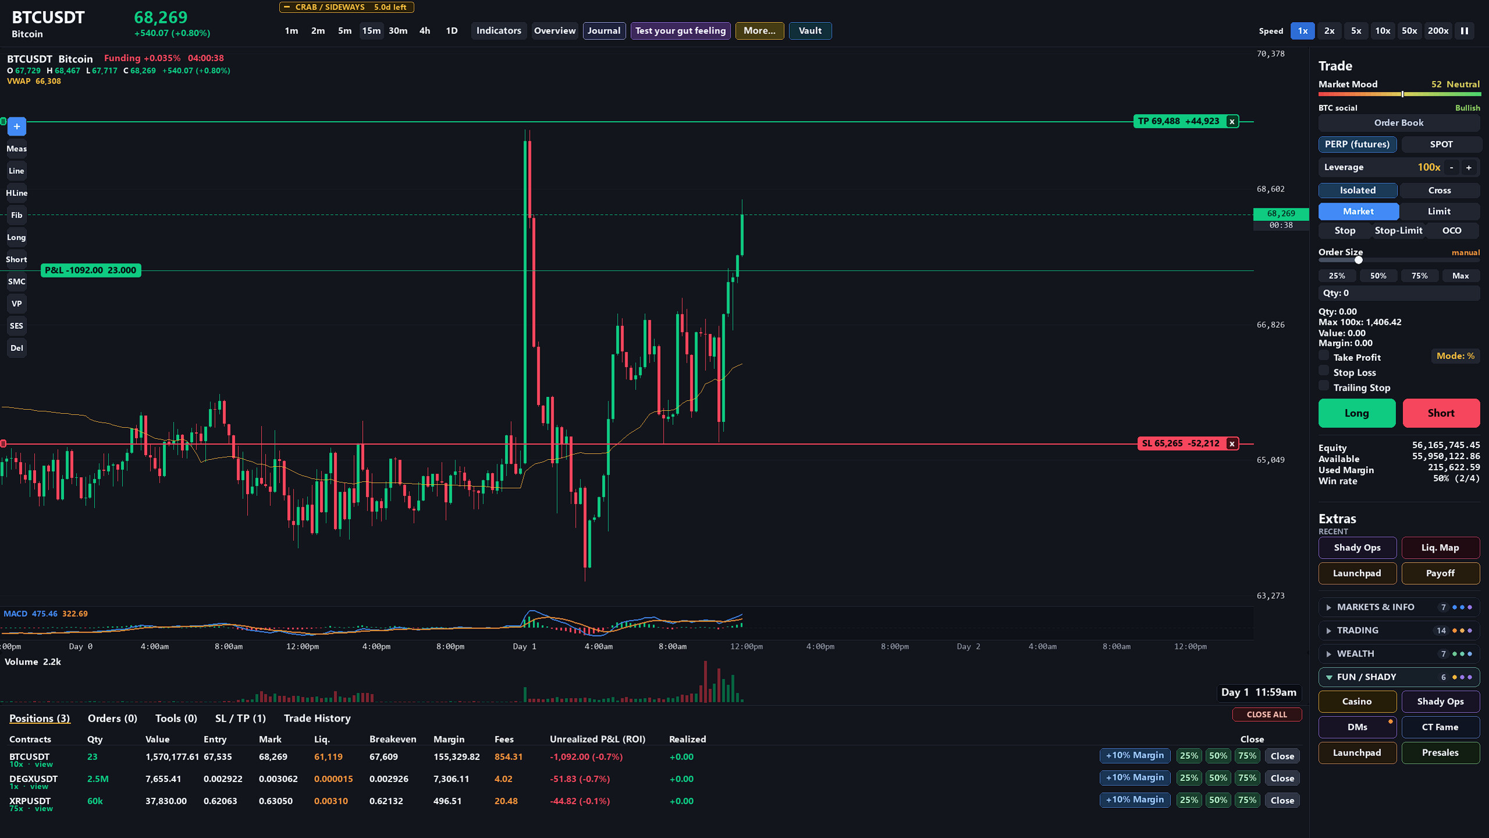The width and height of the screenshot is (1489, 838).
Task: Enable the Take Profit checkbox
Action: pos(1324,356)
